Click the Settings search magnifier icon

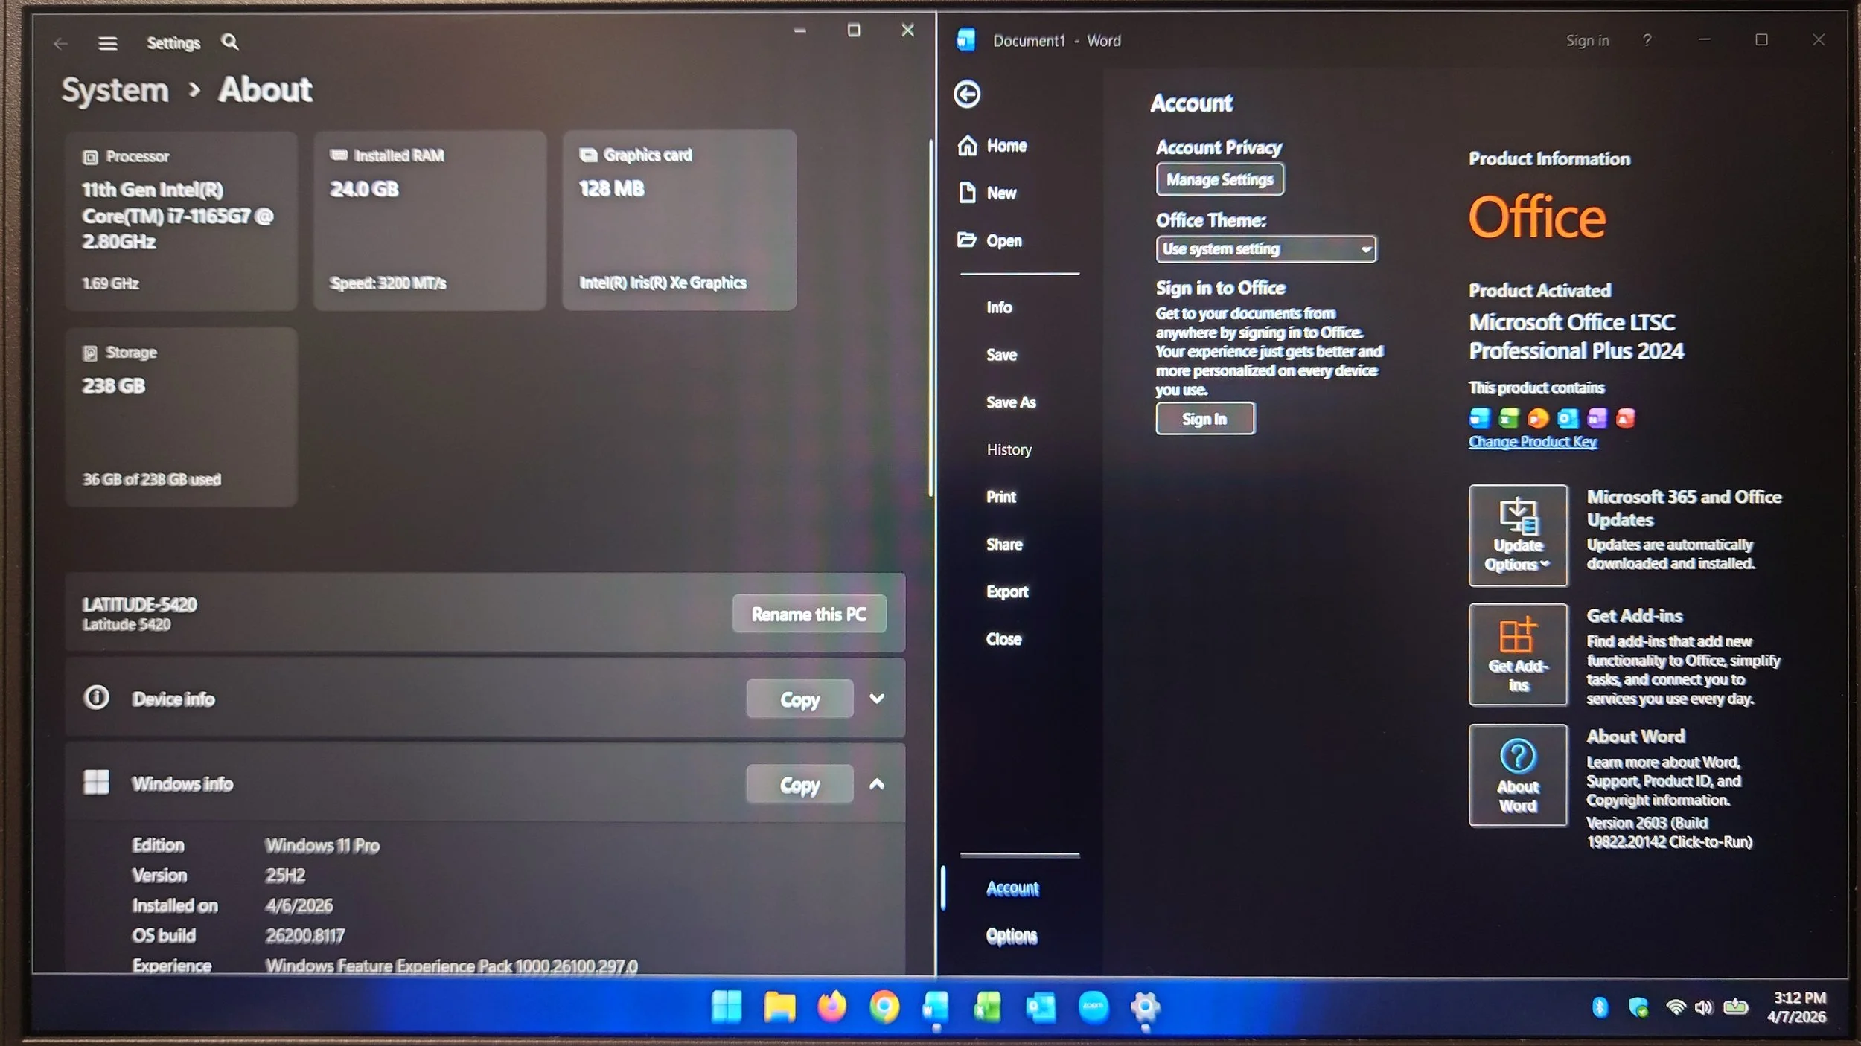[230, 42]
